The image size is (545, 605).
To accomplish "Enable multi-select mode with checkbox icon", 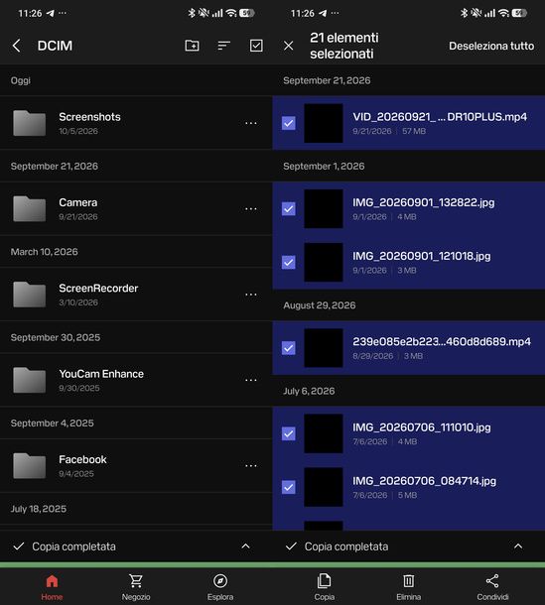I will (x=256, y=46).
